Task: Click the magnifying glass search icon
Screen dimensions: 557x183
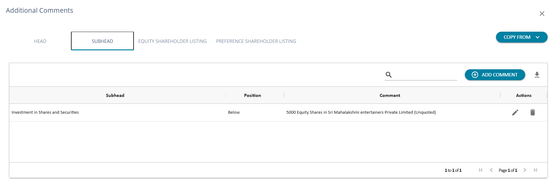Action: click(x=389, y=75)
